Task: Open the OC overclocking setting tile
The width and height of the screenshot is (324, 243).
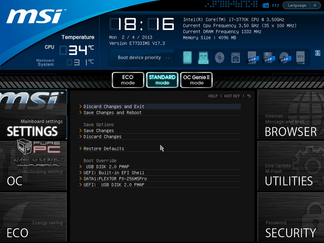Action: 33,166
